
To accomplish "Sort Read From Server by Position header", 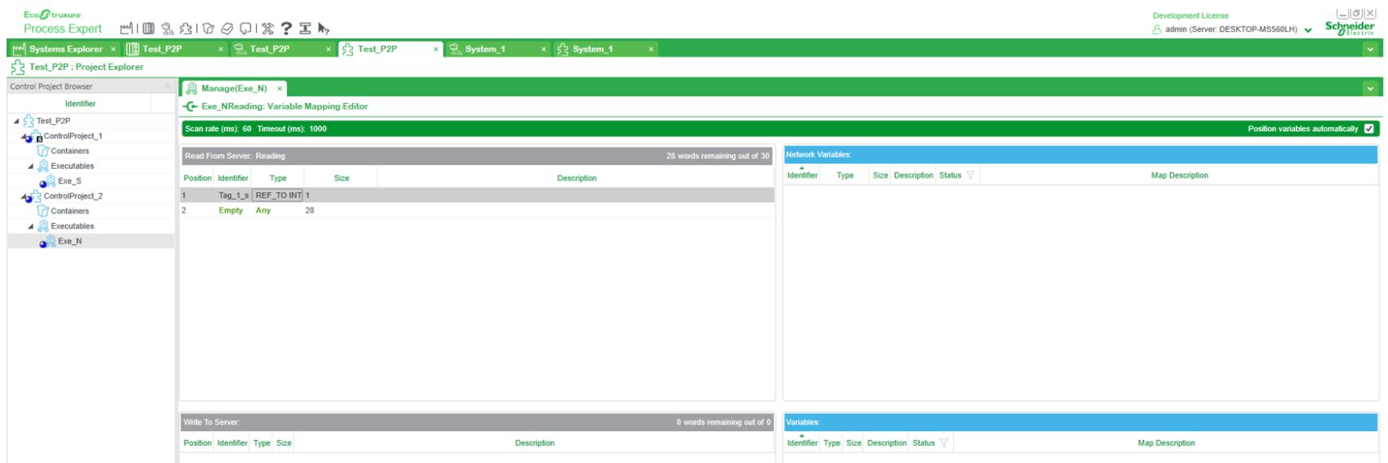I will 197,178.
